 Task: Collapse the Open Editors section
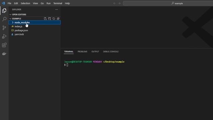(10, 15)
